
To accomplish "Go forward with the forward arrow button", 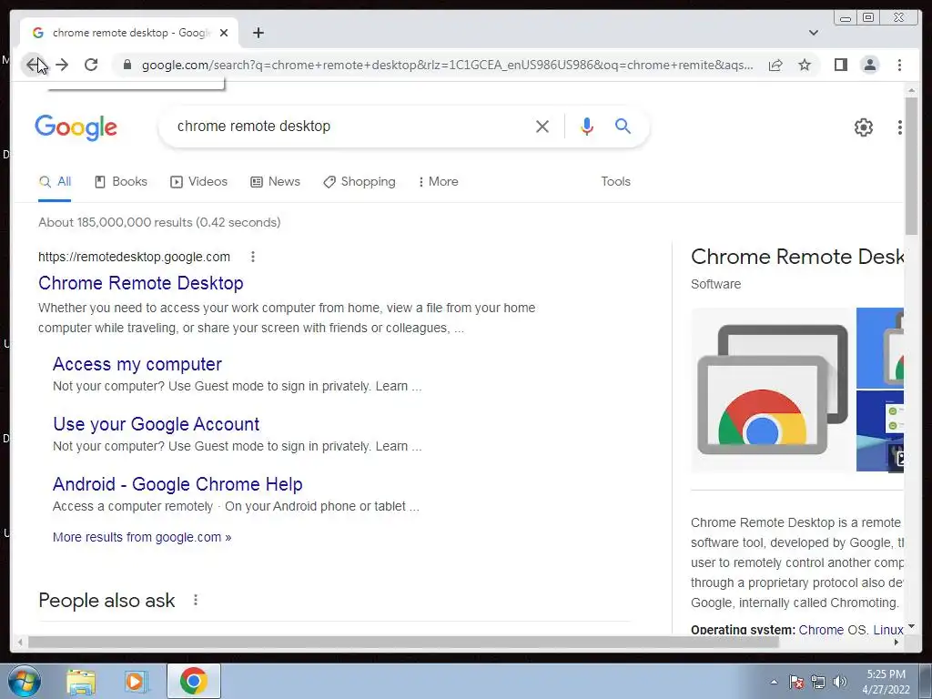I will point(62,65).
